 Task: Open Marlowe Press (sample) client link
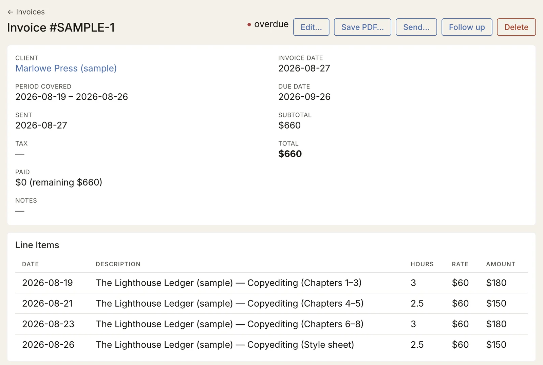(x=66, y=68)
